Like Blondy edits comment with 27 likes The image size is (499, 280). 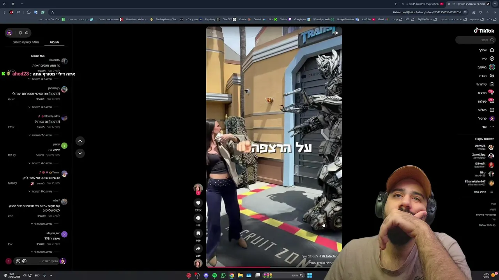point(13,127)
